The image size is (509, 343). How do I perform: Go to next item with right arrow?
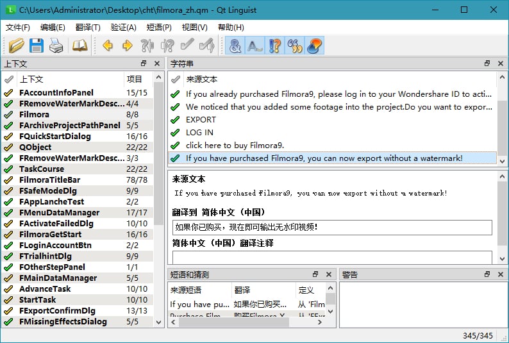point(127,46)
